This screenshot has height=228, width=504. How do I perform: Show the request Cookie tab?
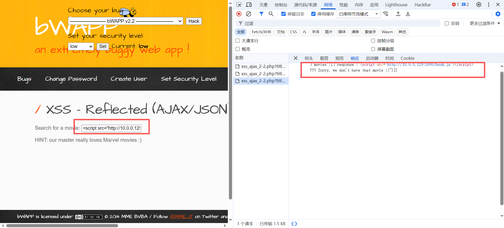pos(407,58)
